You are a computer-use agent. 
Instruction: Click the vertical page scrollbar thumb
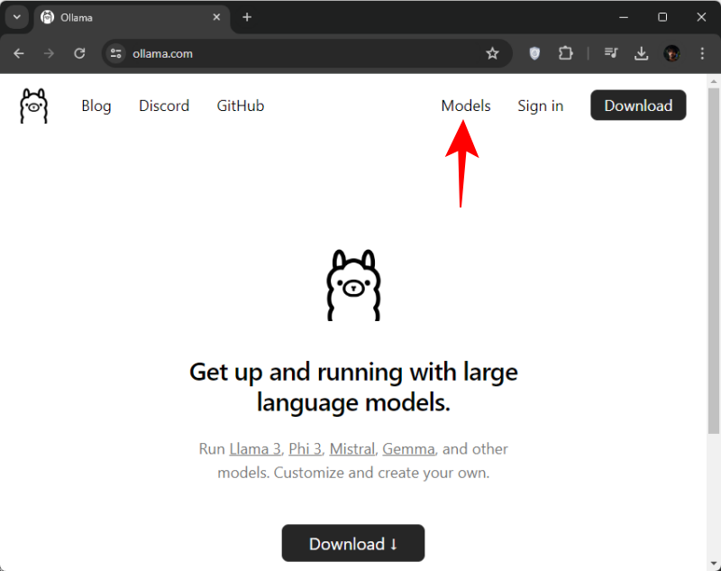[x=713, y=261]
